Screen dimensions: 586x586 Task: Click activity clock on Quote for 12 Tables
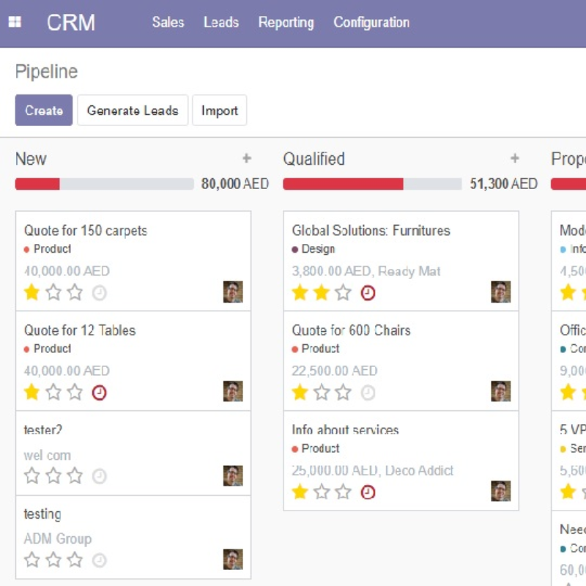coord(99,393)
